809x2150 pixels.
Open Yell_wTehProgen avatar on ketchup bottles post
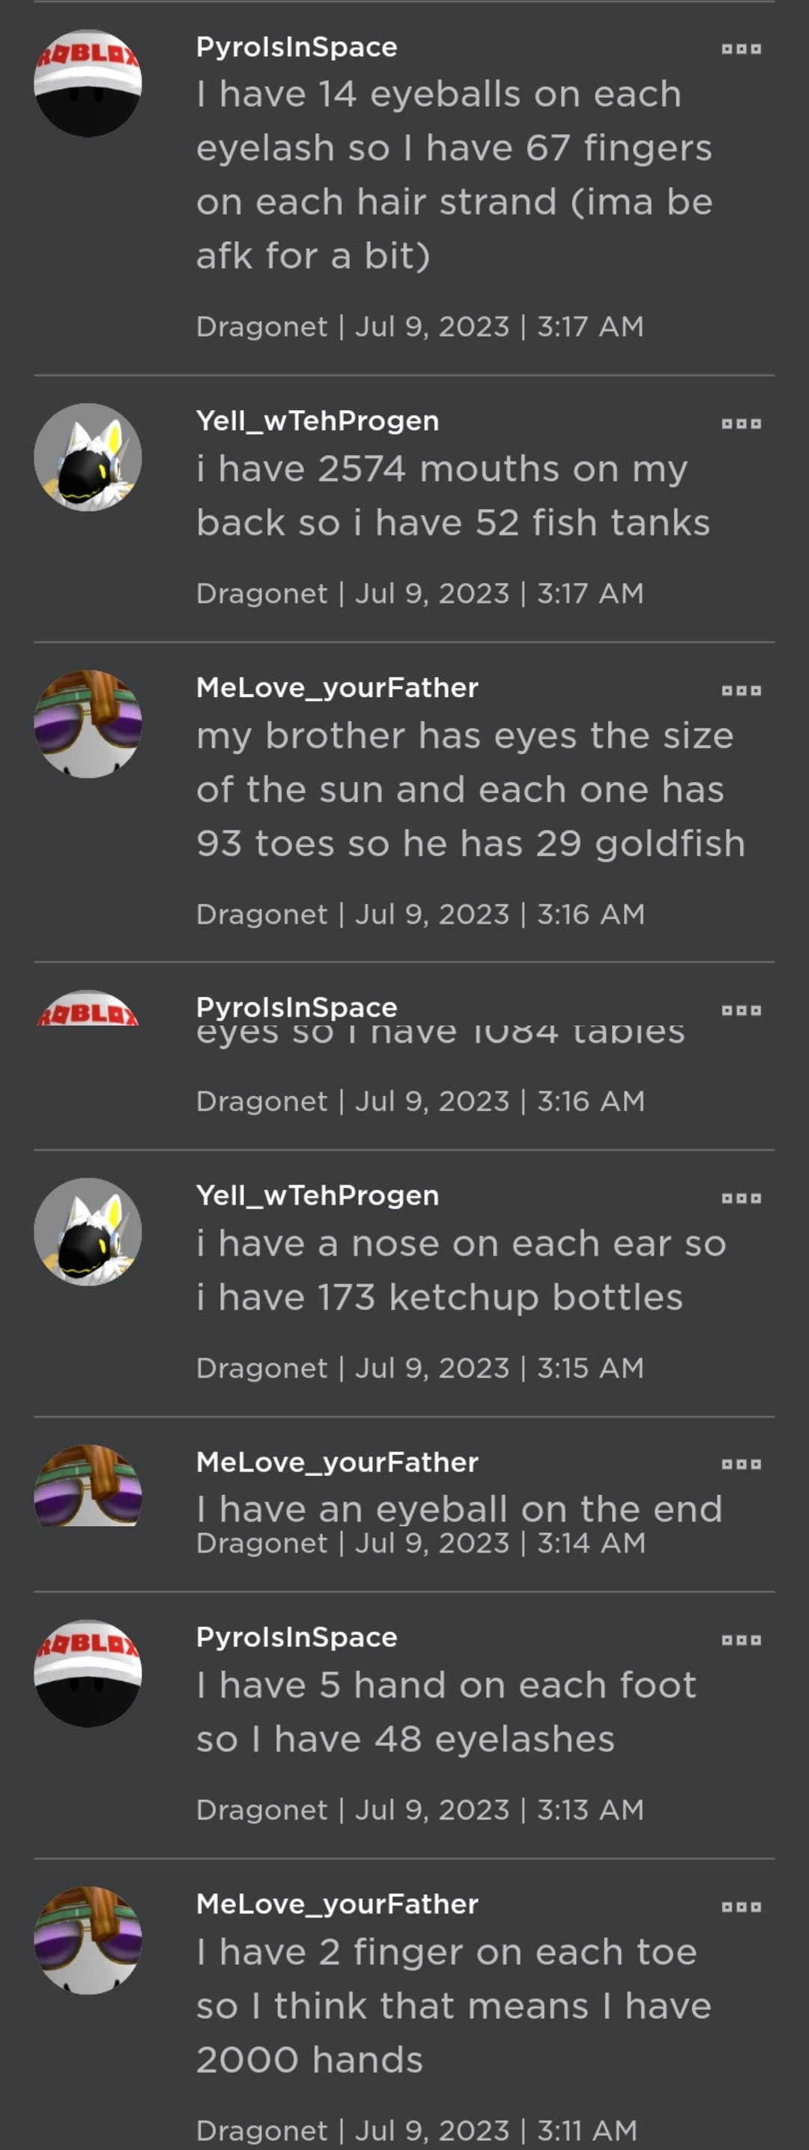tap(88, 1232)
